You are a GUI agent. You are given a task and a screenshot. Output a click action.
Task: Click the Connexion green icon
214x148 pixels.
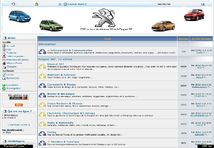click(x=4, y=85)
